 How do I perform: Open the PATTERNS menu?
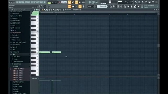[28, 2]
